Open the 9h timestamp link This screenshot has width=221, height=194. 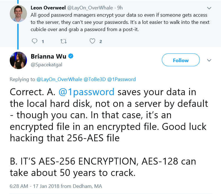click(120, 8)
